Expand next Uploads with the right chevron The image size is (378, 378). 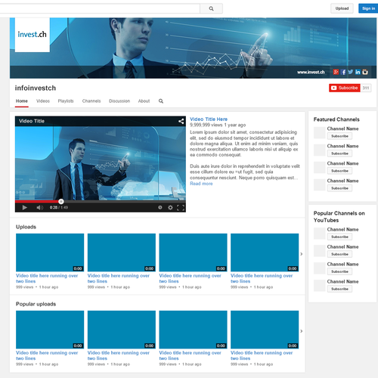point(302,254)
